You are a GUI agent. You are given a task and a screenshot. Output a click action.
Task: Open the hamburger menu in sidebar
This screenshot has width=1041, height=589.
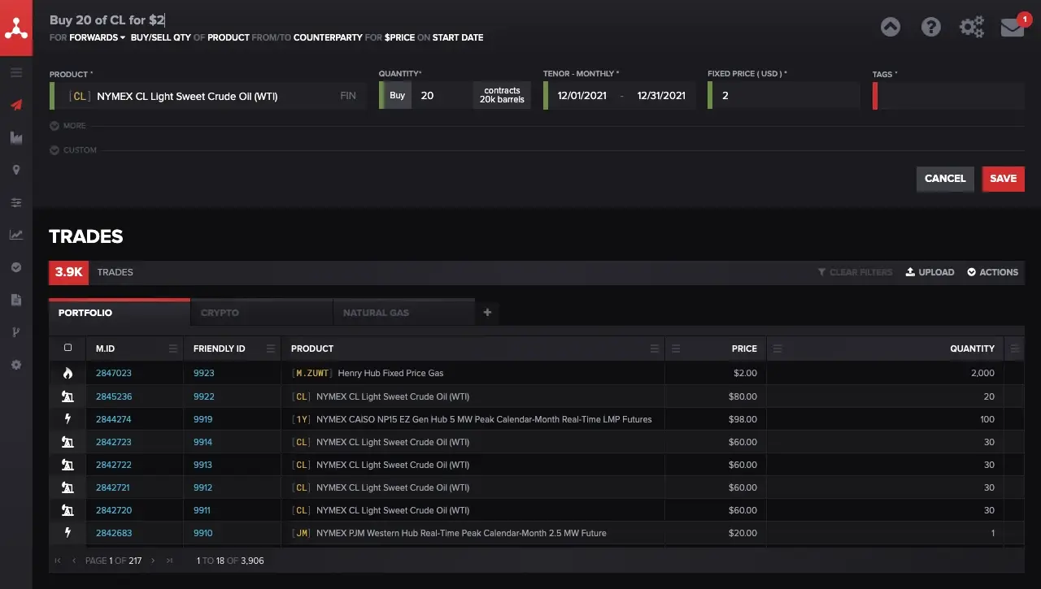(x=16, y=72)
